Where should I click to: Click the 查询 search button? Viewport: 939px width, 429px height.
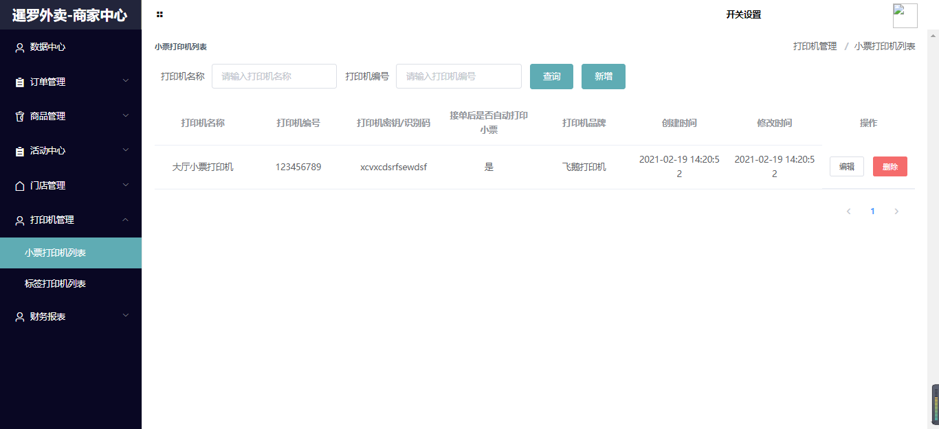click(x=551, y=76)
